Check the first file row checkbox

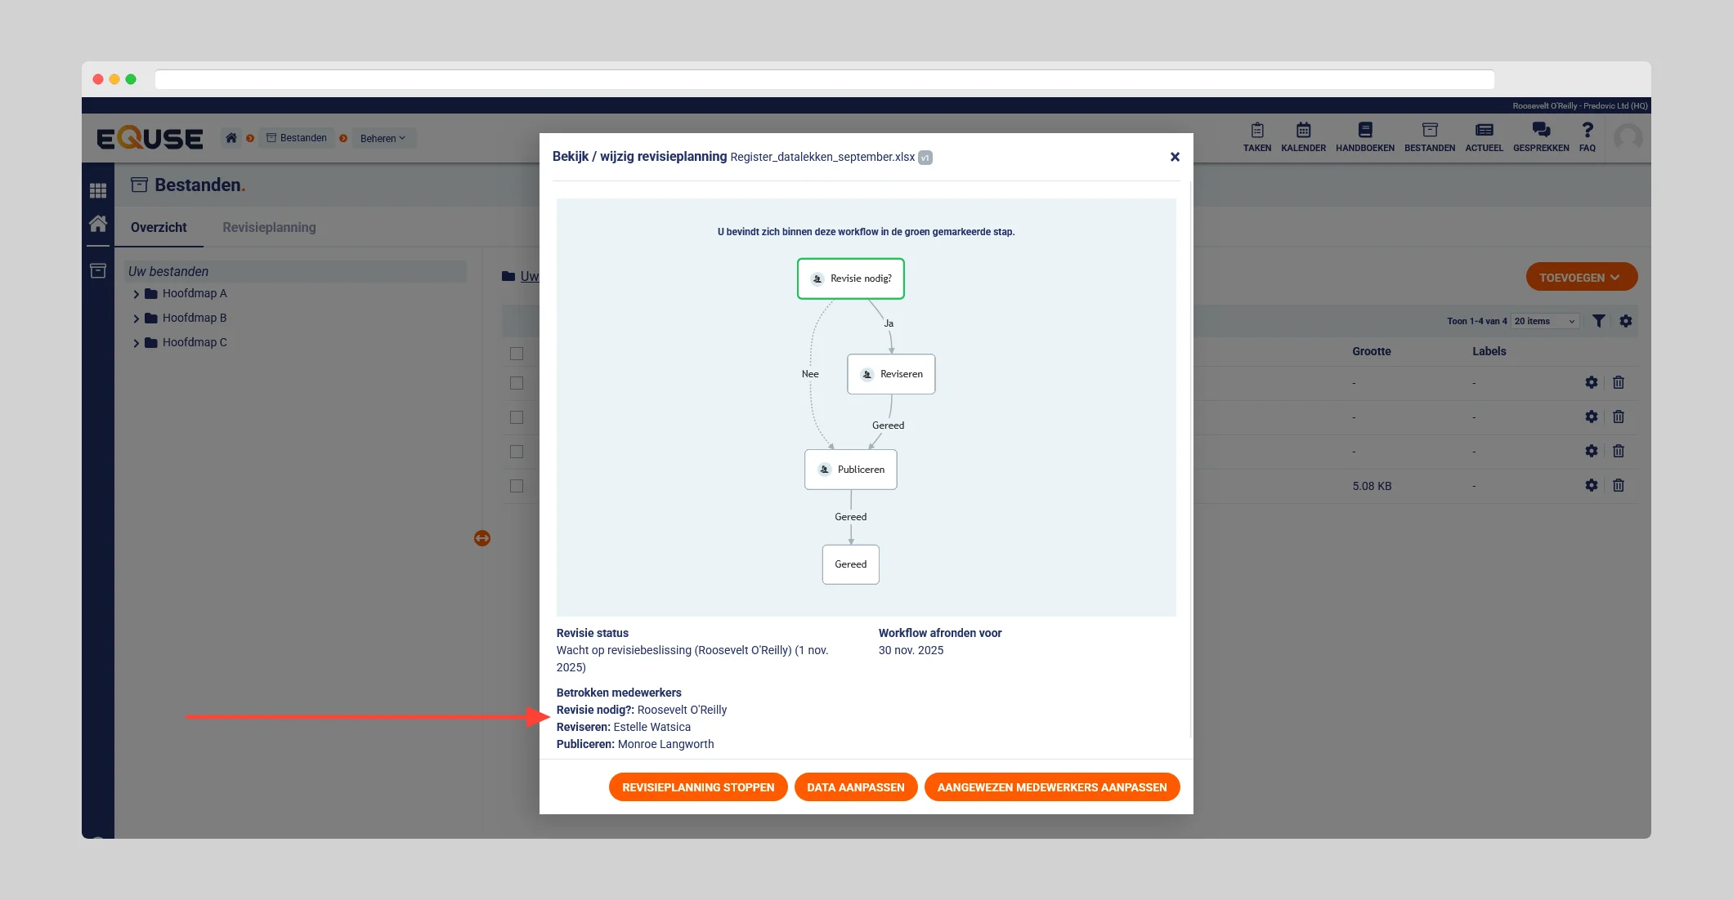[x=517, y=383]
